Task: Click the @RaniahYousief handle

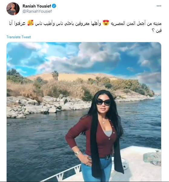Action: coord(37,11)
